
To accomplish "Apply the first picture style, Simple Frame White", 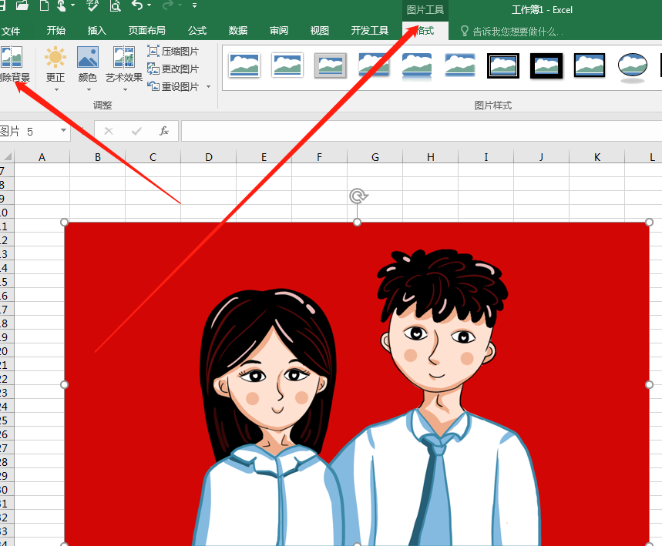I will [244, 65].
